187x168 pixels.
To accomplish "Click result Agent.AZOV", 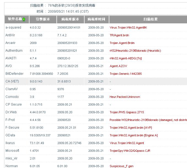I will [x=118, y=66].
